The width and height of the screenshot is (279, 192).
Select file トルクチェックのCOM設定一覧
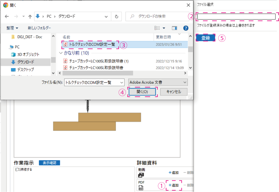point(92,44)
